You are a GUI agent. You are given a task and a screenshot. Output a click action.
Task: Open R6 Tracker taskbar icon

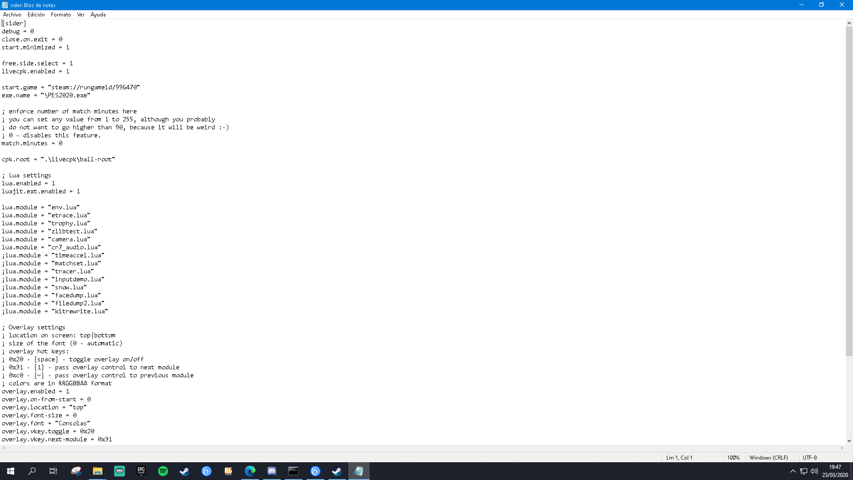tap(228, 471)
